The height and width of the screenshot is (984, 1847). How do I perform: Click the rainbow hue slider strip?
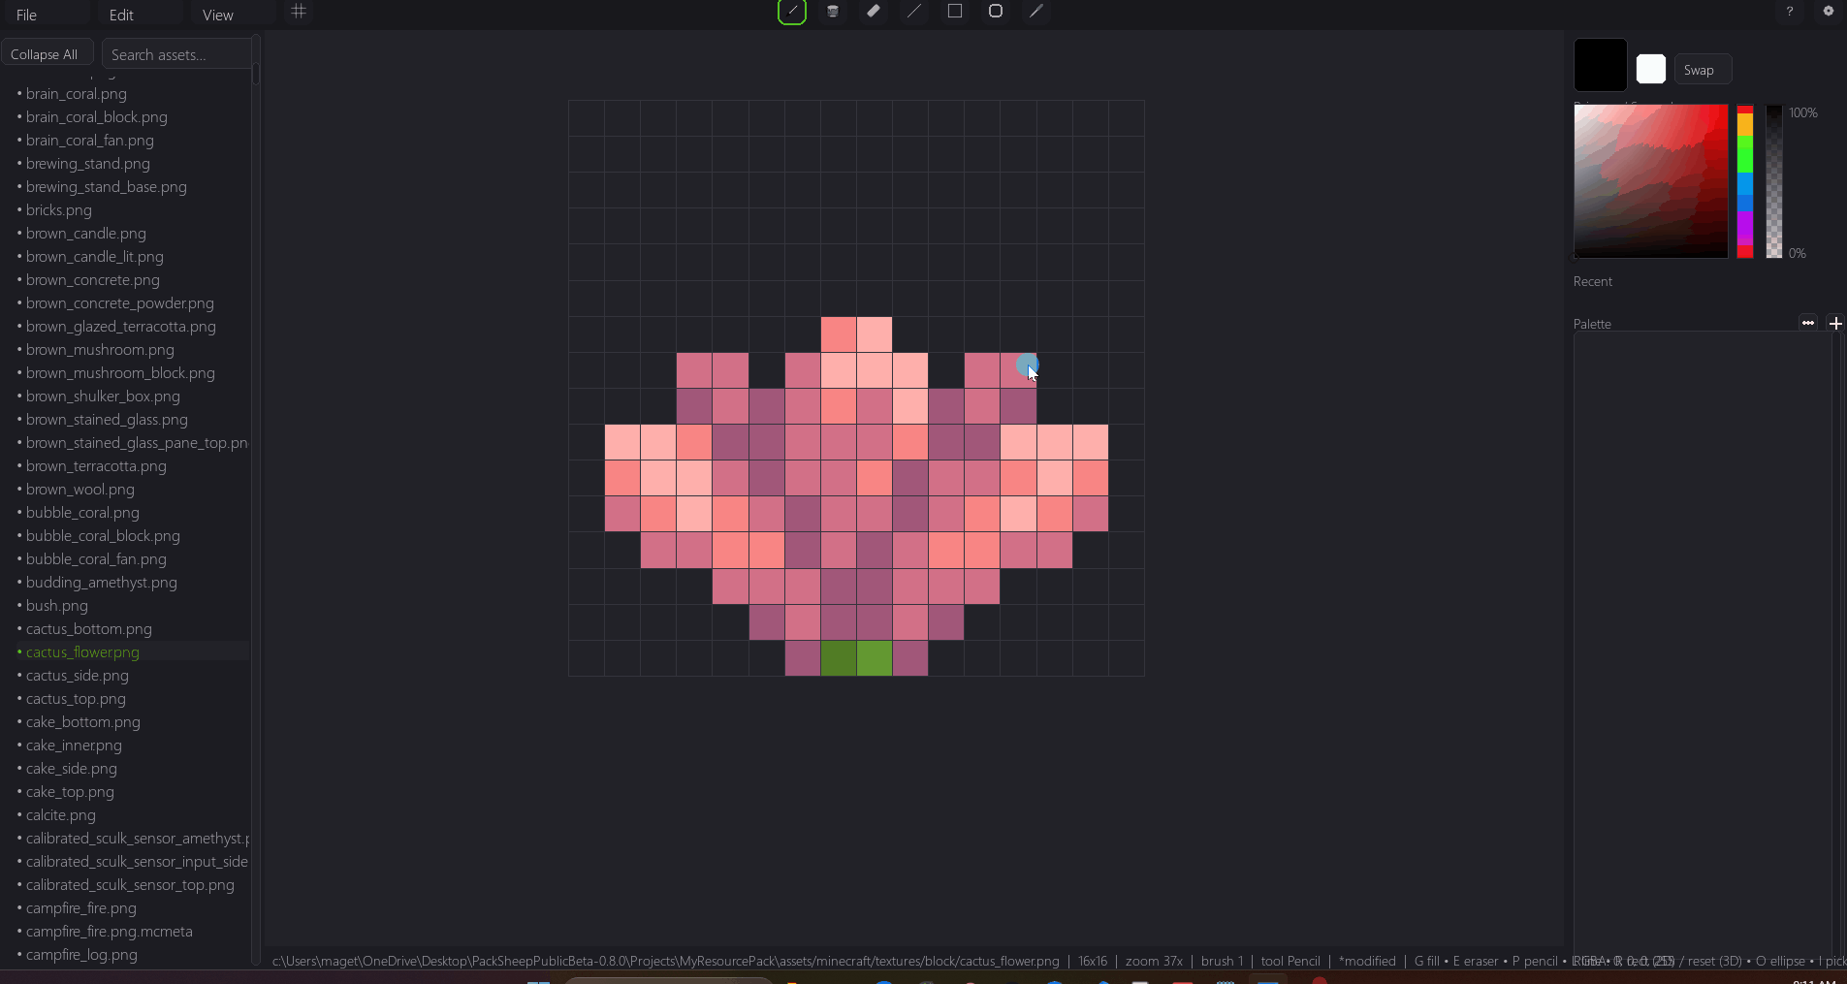pyautogui.click(x=1745, y=181)
